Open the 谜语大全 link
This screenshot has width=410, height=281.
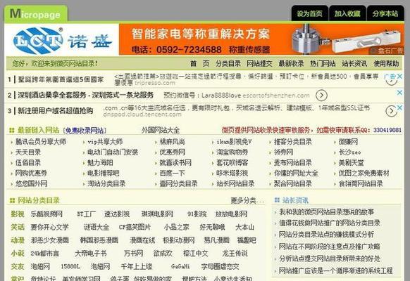pos(97,227)
